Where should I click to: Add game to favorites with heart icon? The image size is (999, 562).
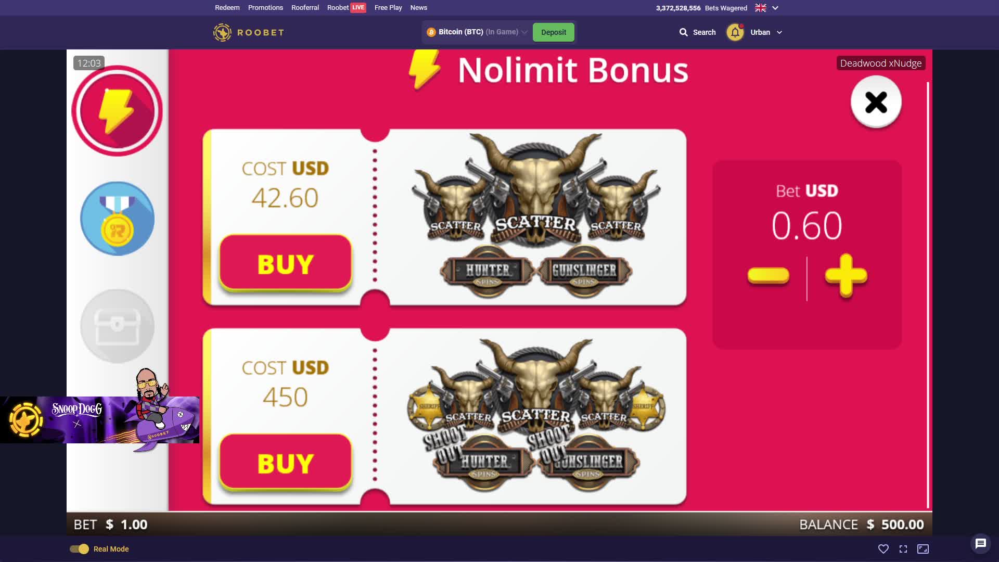[x=883, y=549]
